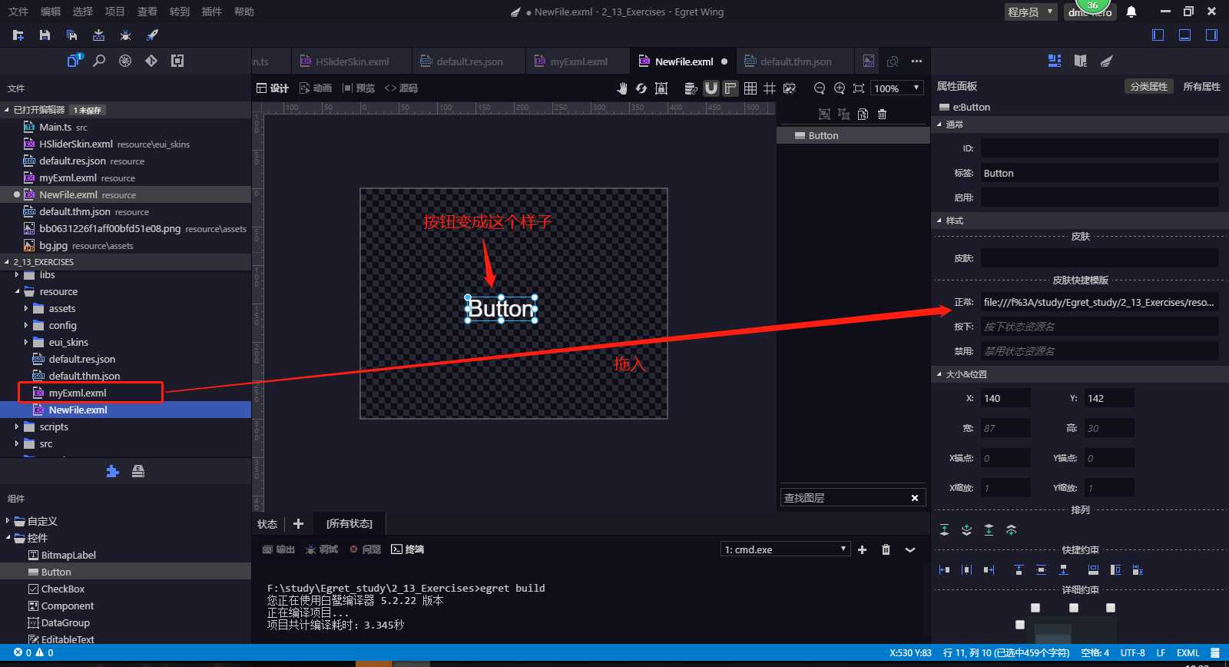Image resolution: width=1229 pixels, height=667 pixels.
Task: Click the align bottom quick constraint icon
Action: [x=1064, y=570]
